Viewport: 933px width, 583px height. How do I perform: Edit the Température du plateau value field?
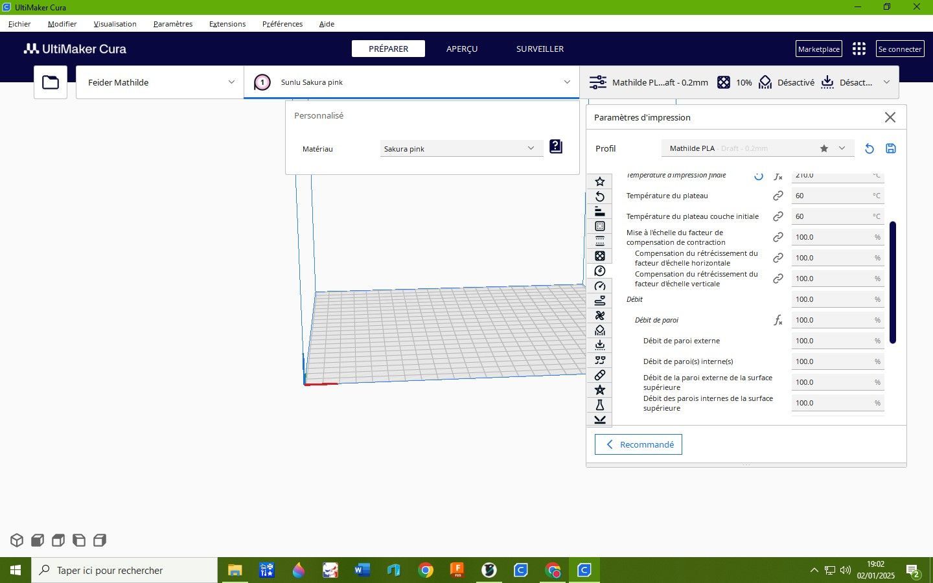(x=837, y=196)
